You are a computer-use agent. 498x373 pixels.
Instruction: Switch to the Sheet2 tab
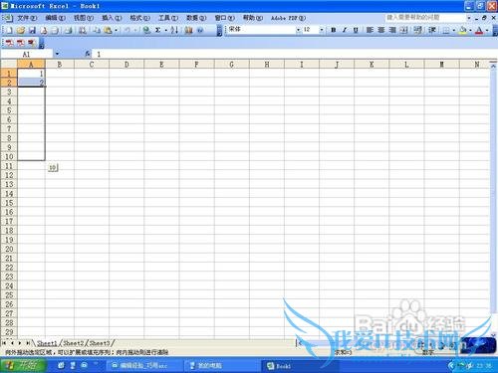73,343
